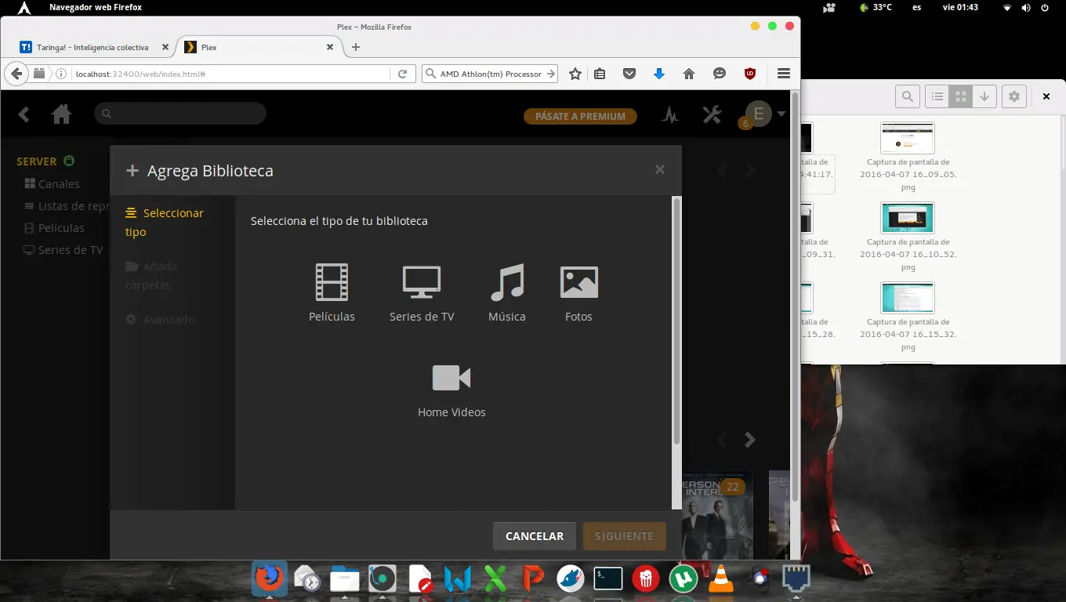This screenshot has width=1066, height=602.
Task: Pick the Música library type
Action: pos(507,293)
